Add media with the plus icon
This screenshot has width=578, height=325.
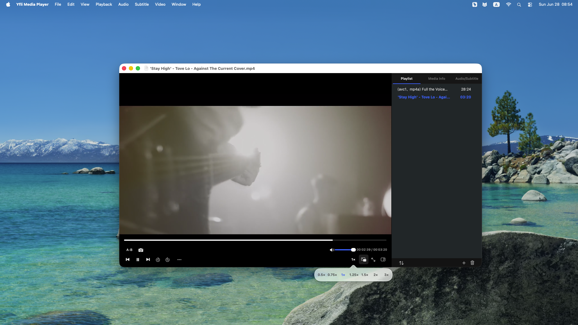pos(464,263)
